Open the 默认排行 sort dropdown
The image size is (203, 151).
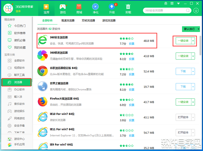(191, 29)
